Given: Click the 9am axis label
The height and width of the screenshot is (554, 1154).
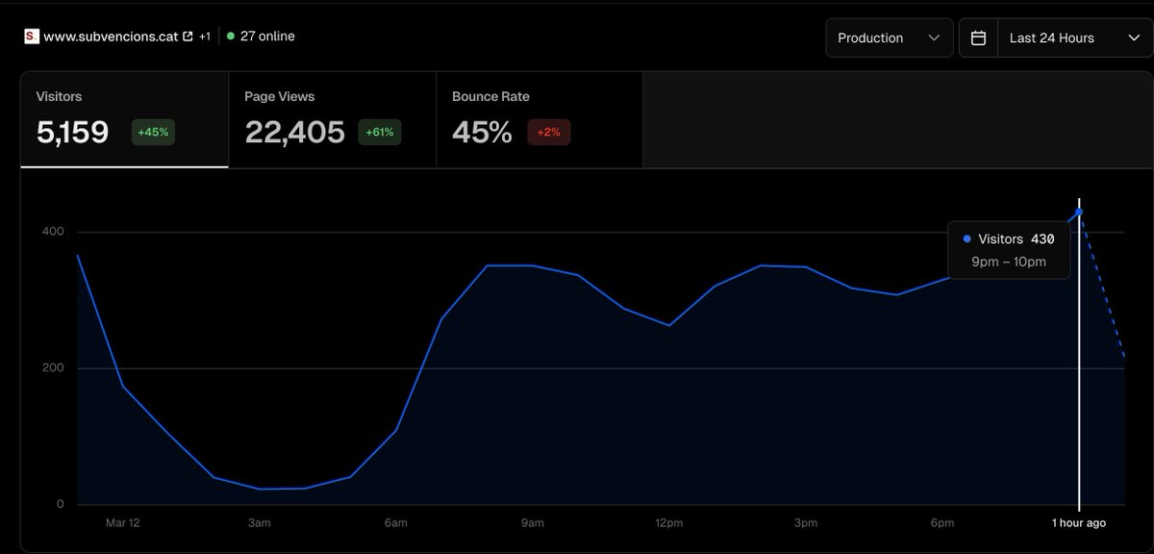Looking at the screenshot, I should pos(532,523).
